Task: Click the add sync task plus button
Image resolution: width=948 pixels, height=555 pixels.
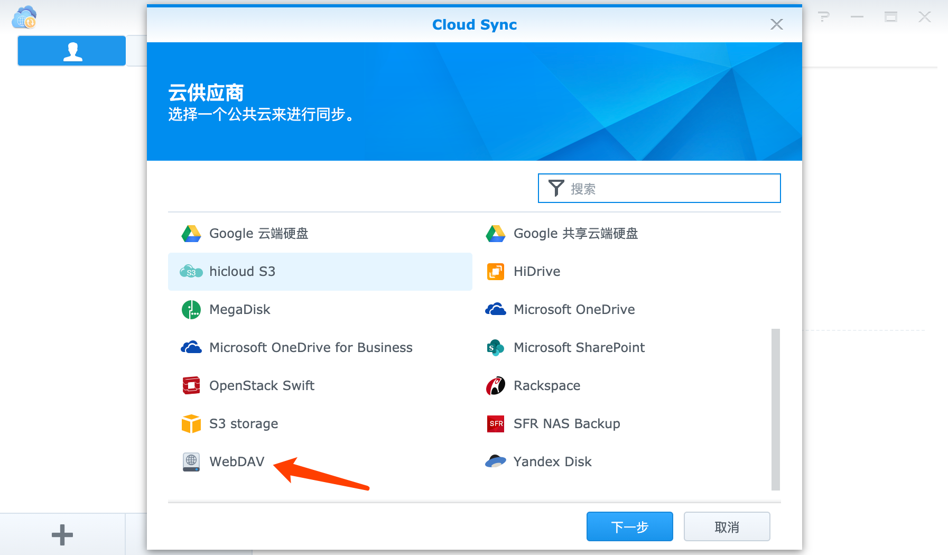Action: (62, 534)
